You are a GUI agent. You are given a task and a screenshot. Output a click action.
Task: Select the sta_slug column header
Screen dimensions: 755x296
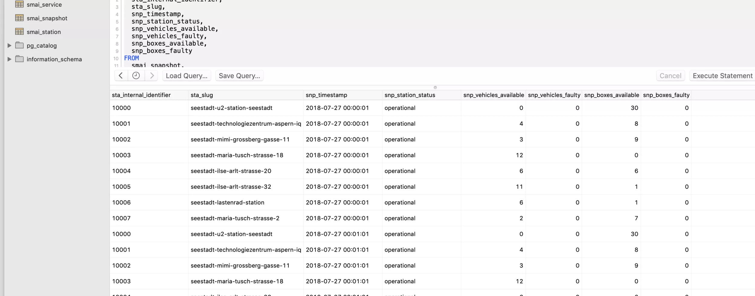202,95
